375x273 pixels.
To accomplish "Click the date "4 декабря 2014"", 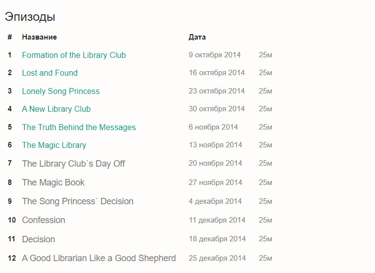I will [215, 201].
